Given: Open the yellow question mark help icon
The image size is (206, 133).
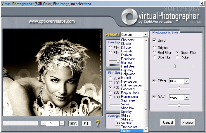Looking at the screenshot, I should [x=98, y=123].
